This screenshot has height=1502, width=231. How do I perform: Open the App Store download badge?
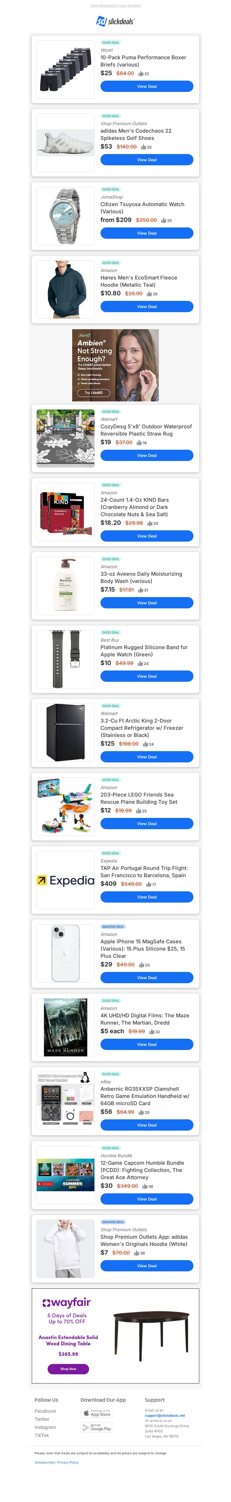tap(97, 1413)
